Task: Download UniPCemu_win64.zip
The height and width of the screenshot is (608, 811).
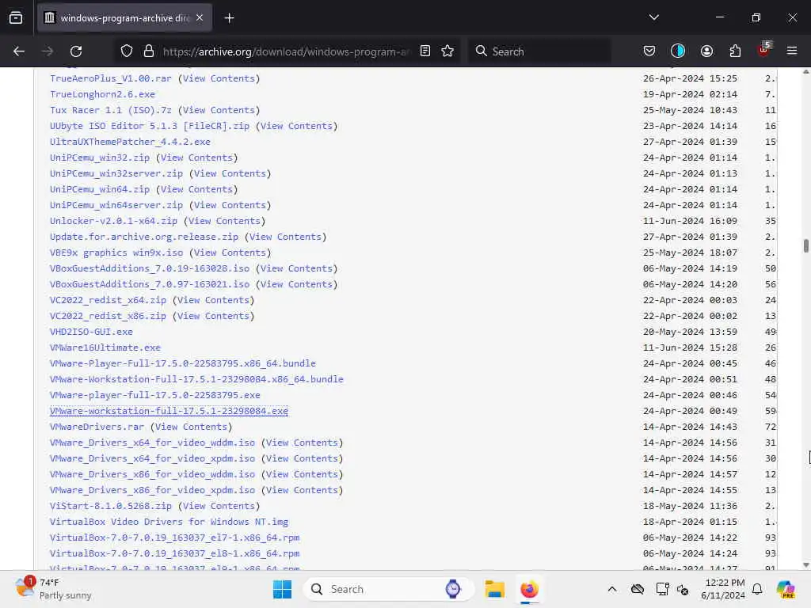Action: point(100,189)
